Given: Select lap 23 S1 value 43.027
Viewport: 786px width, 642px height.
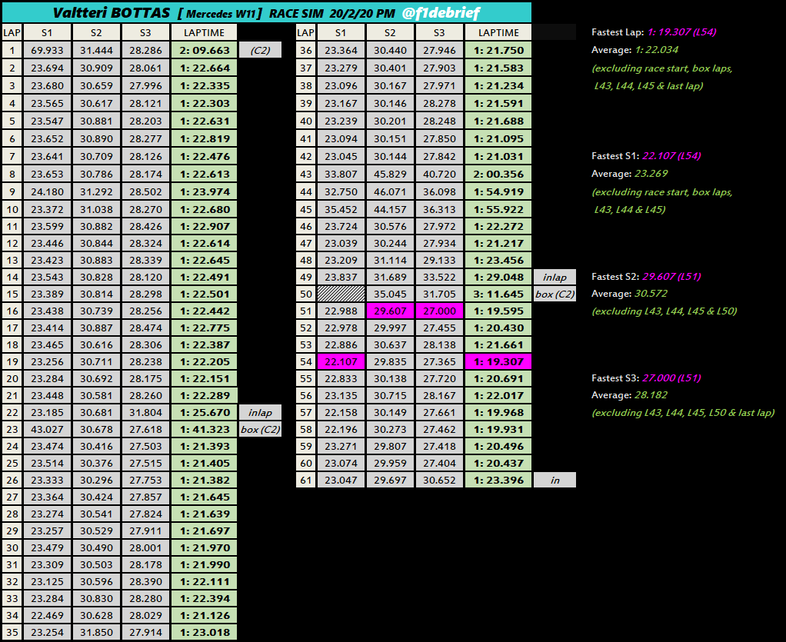Looking at the screenshot, I should [47, 430].
